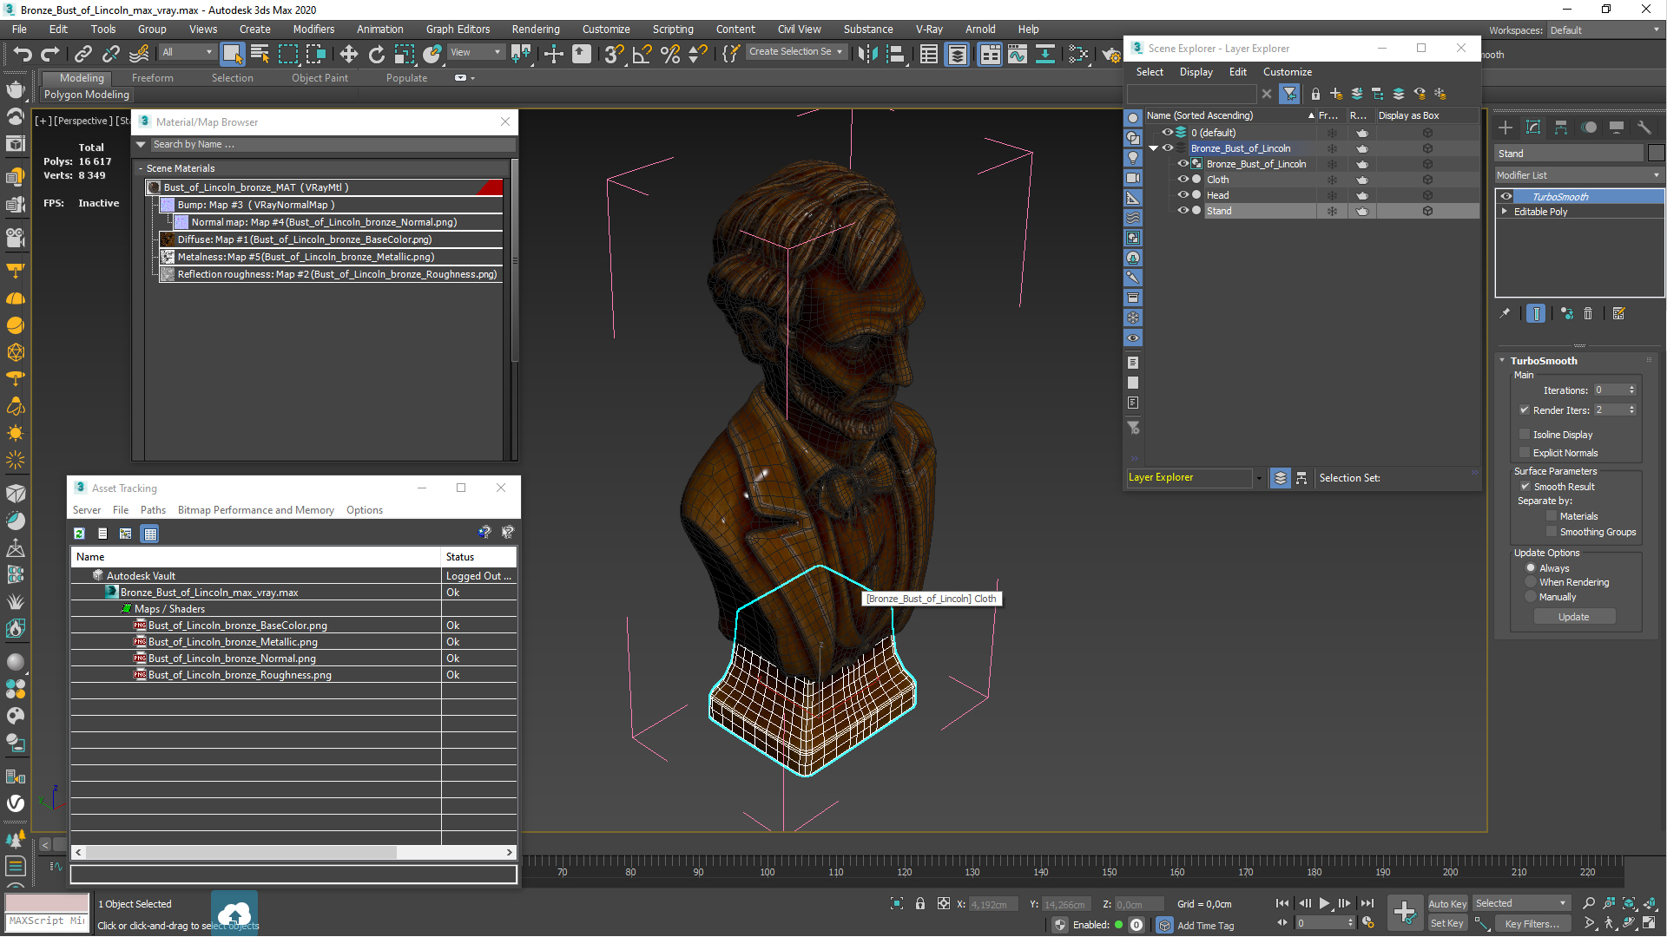This screenshot has height=937, width=1667.
Task: Enable Isoline Display checkbox
Action: click(x=1525, y=434)
